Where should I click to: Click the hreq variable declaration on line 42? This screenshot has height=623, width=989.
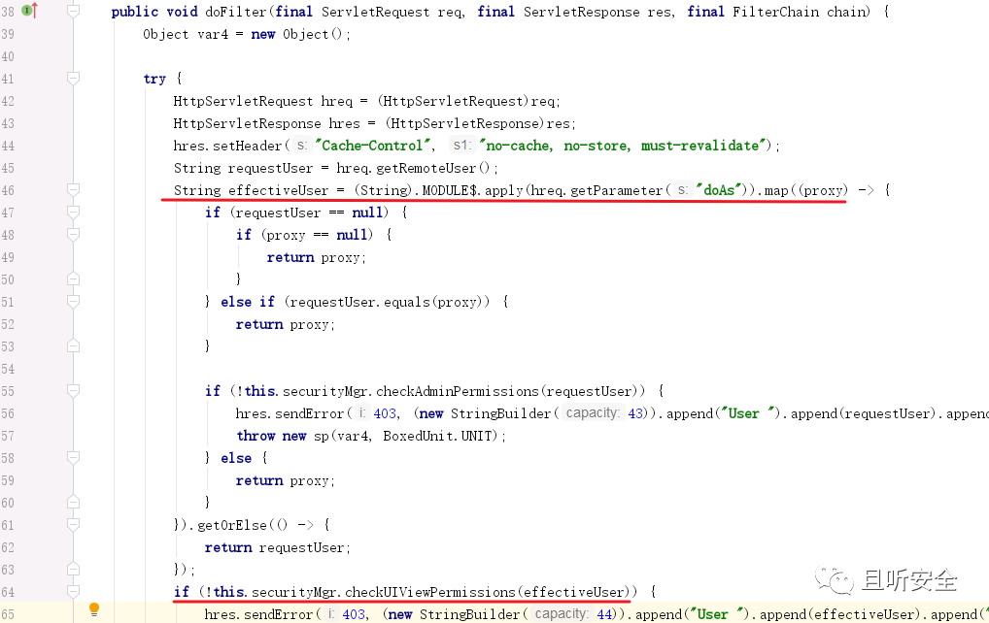(x=337, y=102)
